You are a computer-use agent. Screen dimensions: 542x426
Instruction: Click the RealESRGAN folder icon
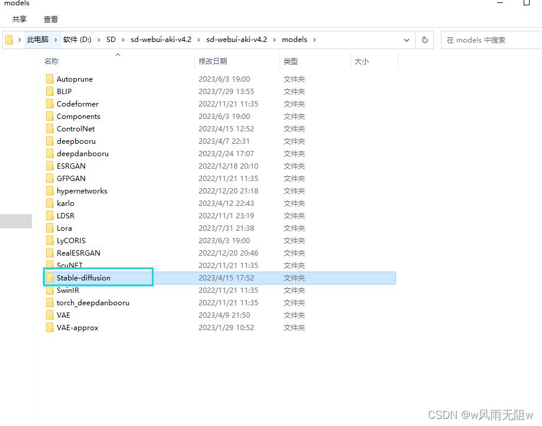50,253
